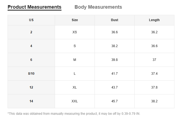Viewport: 182px width, 121px height.
Task: Select the XXL size cell
Action: (75, 101)
